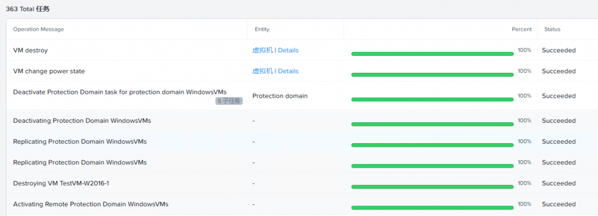Viewport: 598px width, 216px height.
Task: Sort by Entity column header
Action: point(262,29)
